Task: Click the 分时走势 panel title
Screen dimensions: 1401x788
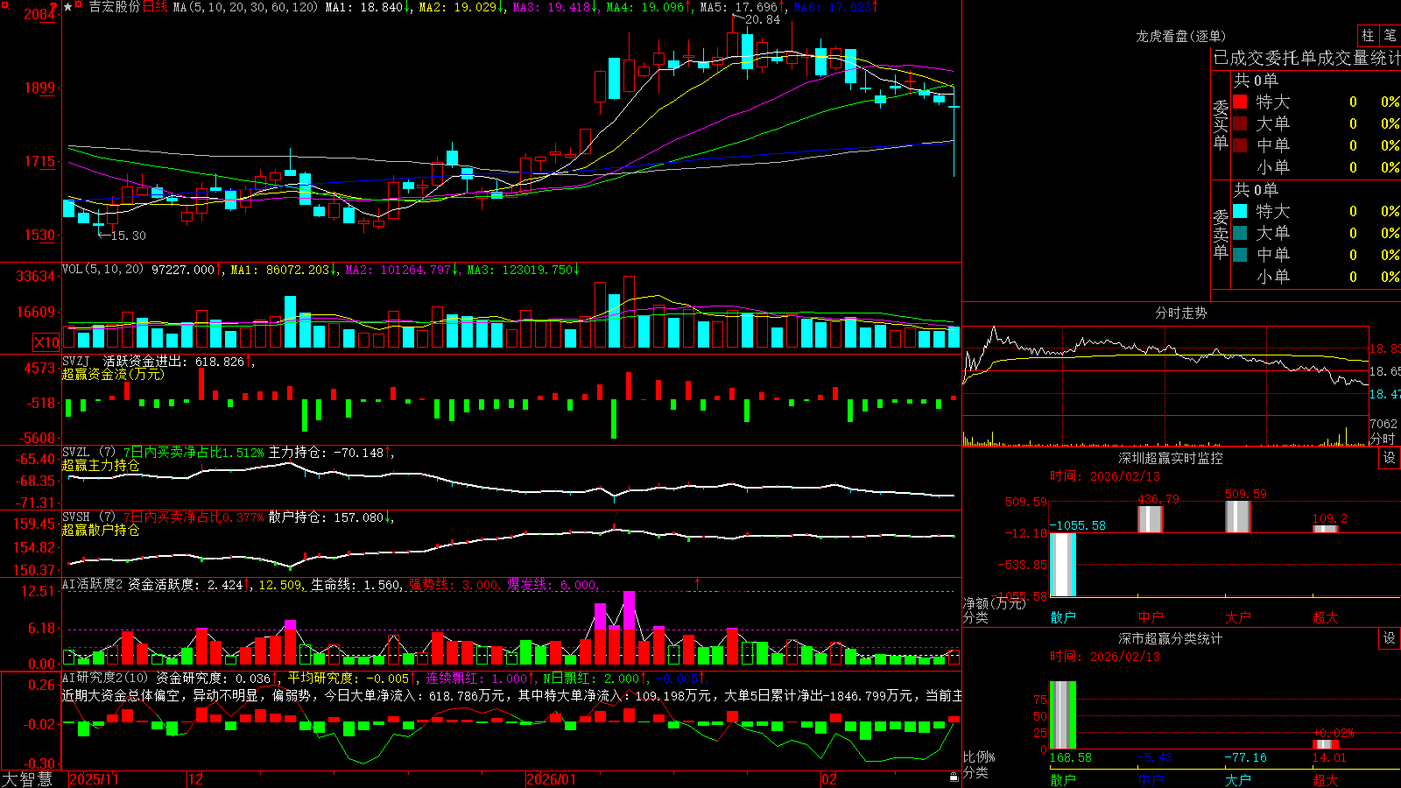Action: coord(1180,313)
